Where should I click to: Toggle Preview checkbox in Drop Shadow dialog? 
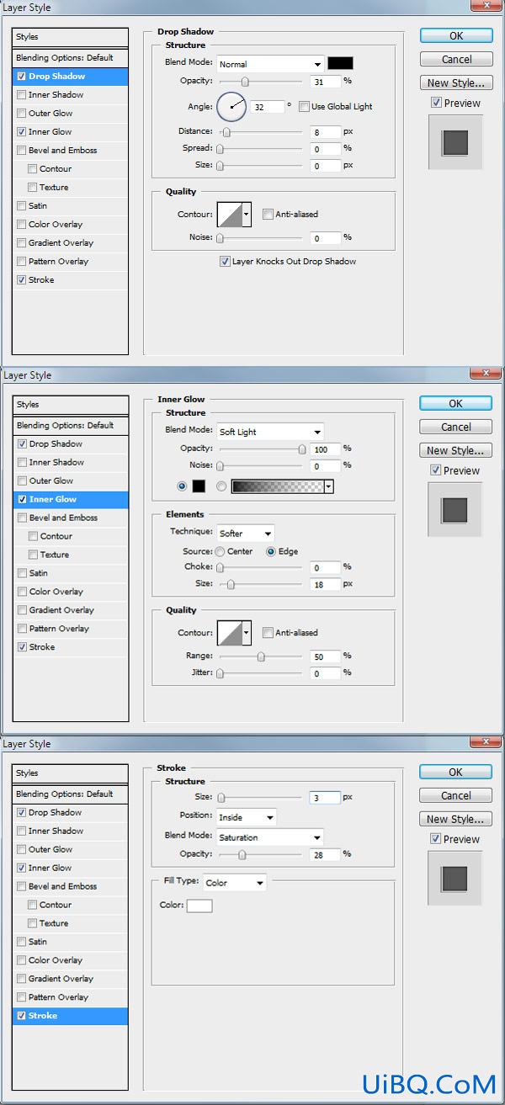436,103
